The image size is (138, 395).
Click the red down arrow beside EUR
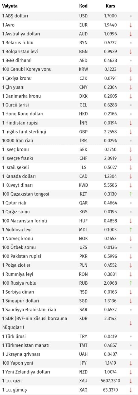(131, 25)
